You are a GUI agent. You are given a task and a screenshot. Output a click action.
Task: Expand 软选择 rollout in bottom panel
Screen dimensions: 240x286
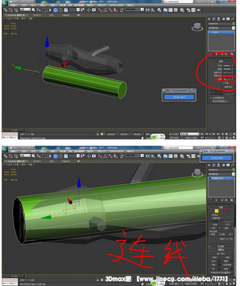click(x=221, y=246)
